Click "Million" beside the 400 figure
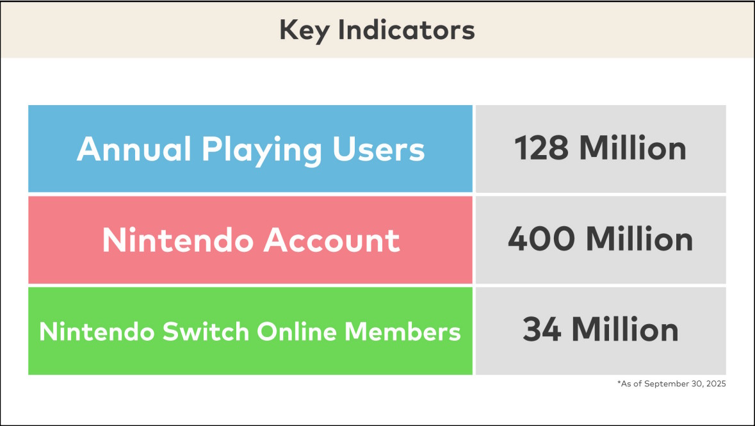 pos(639,240)
